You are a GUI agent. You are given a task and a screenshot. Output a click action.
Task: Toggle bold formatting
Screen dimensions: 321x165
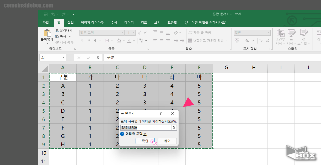coord(82,41)
